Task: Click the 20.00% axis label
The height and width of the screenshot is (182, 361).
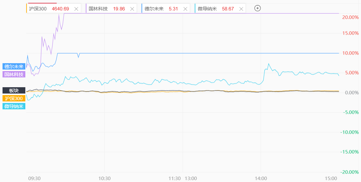Action: pos(350,17)
